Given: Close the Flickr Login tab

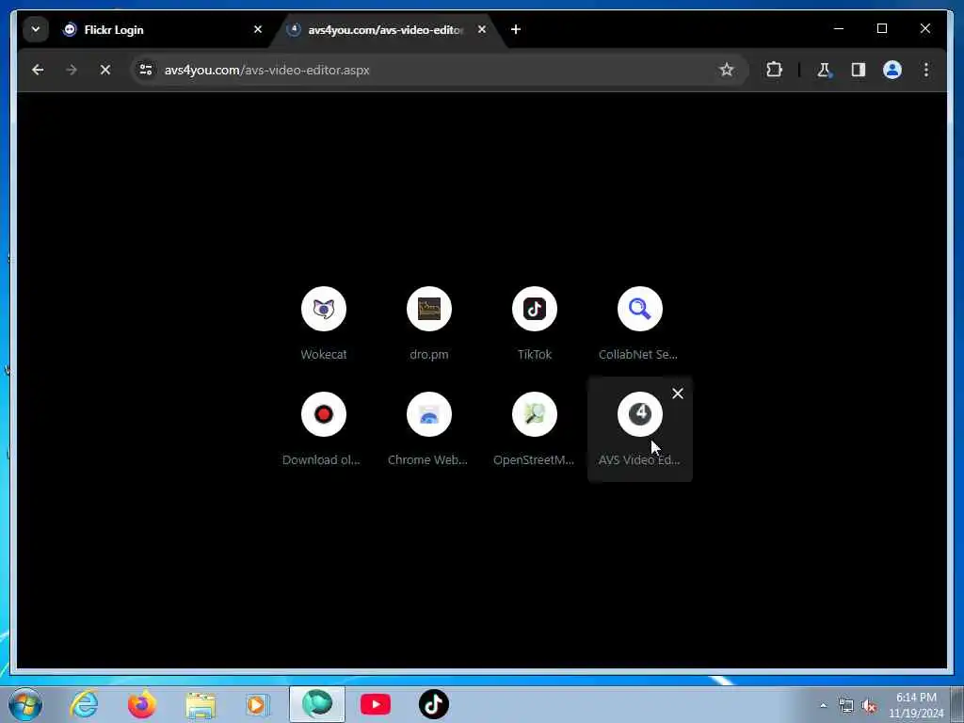Looking at the screenshot, I should 258,29.
